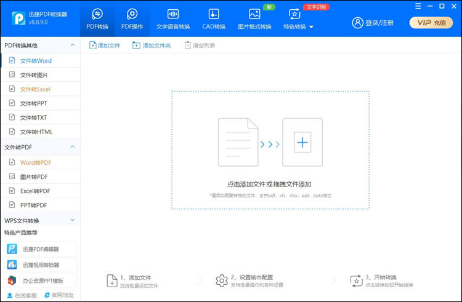Open the 图片格式转换 tab

tap(254, 18)
